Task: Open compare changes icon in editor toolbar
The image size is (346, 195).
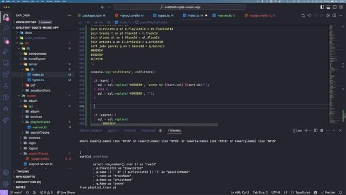Action: (303, 16)
